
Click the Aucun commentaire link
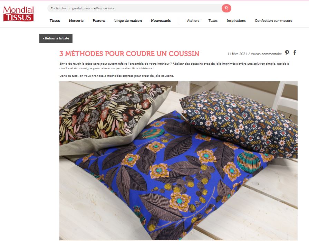266,54
